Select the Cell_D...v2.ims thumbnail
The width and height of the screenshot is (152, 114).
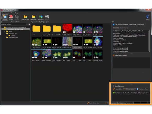tap(88, 28)
